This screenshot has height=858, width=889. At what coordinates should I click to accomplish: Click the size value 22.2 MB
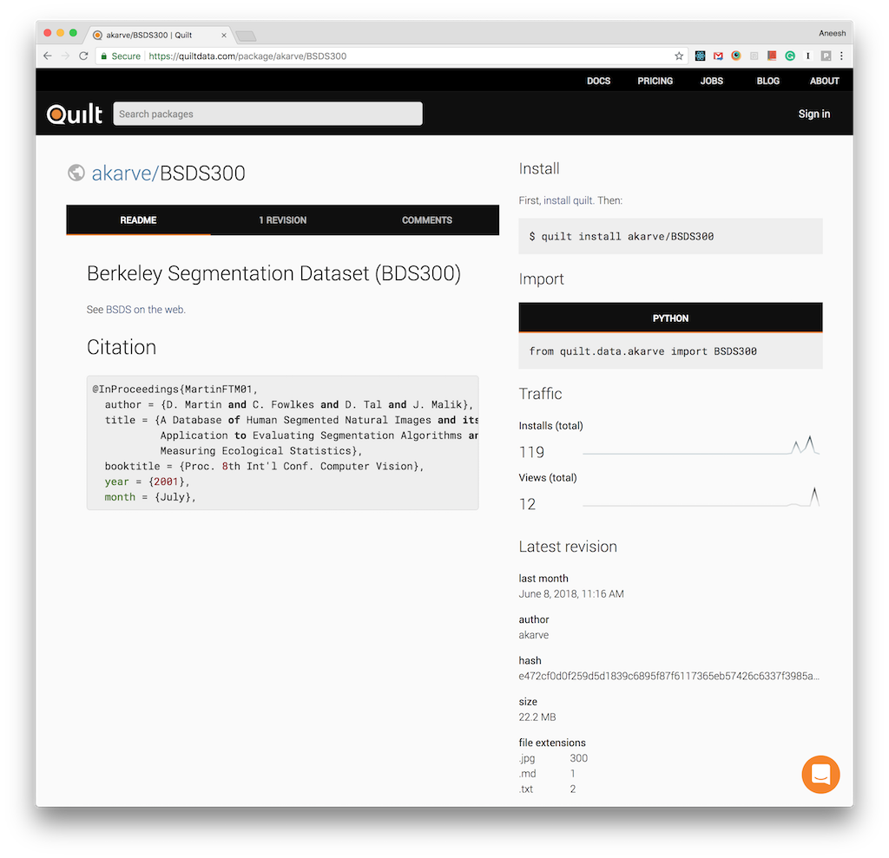537,717
